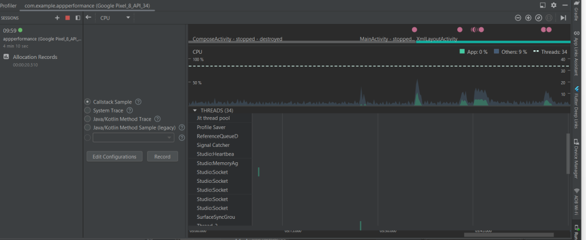Switch to the Profiler tab
The width and height of the screenshot is (586, 240).
pyautogui.click(x=8, y=6)
